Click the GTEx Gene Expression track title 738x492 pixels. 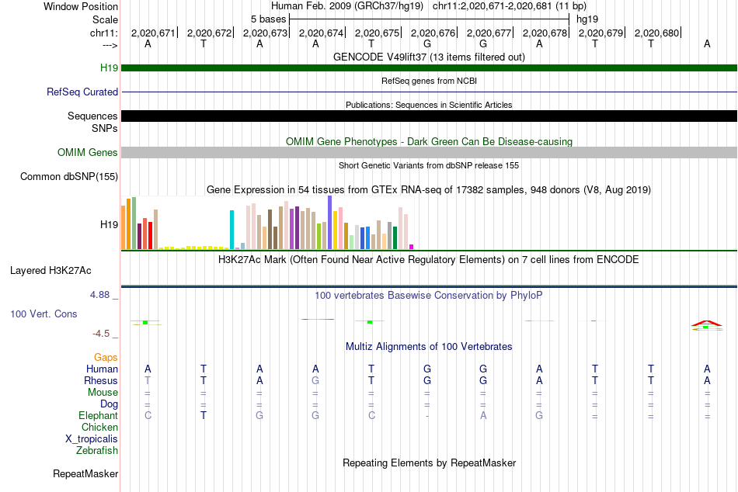pyautogui.click(x=429, y=189)
